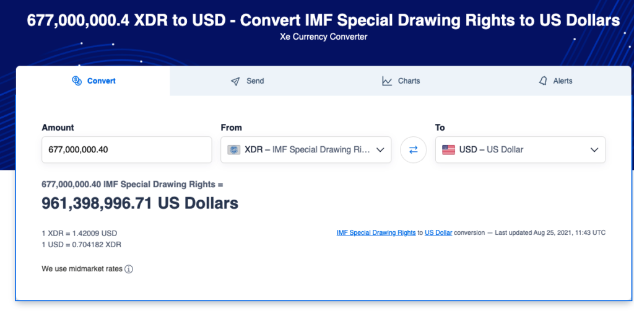Click the Convert coins icon
634x321 pixels.
click(x=77, y=81)
